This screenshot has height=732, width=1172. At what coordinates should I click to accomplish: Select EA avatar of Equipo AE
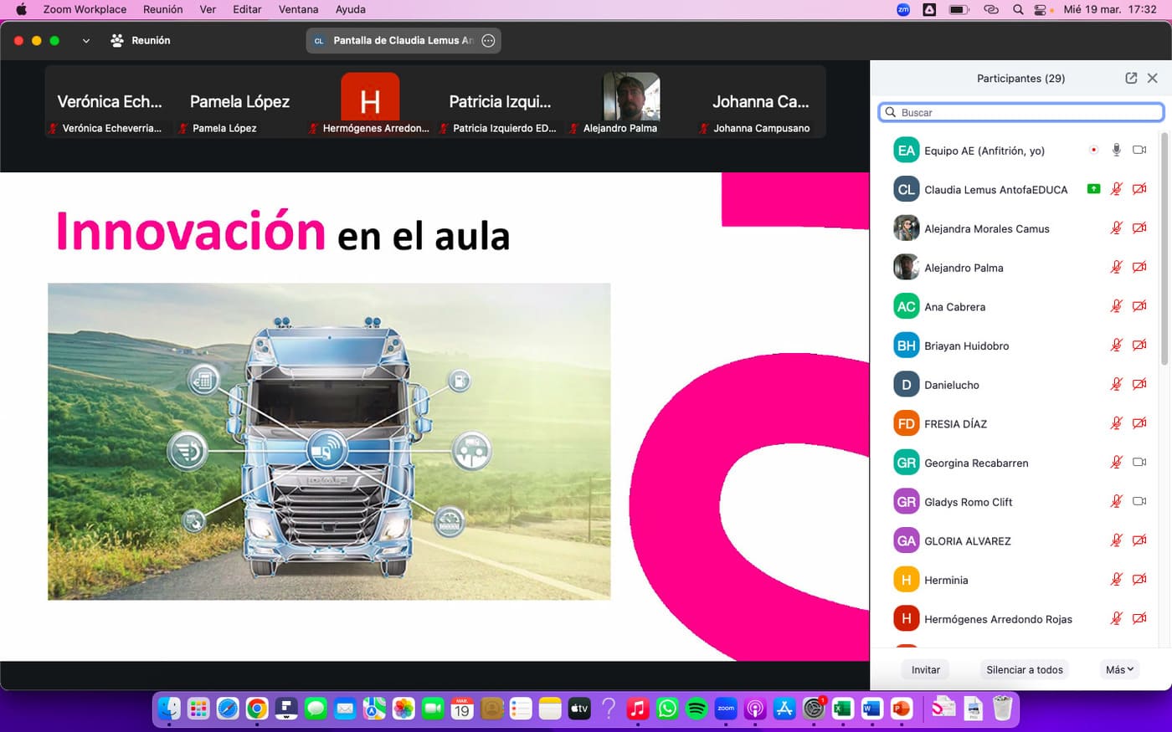pos(907,151)
